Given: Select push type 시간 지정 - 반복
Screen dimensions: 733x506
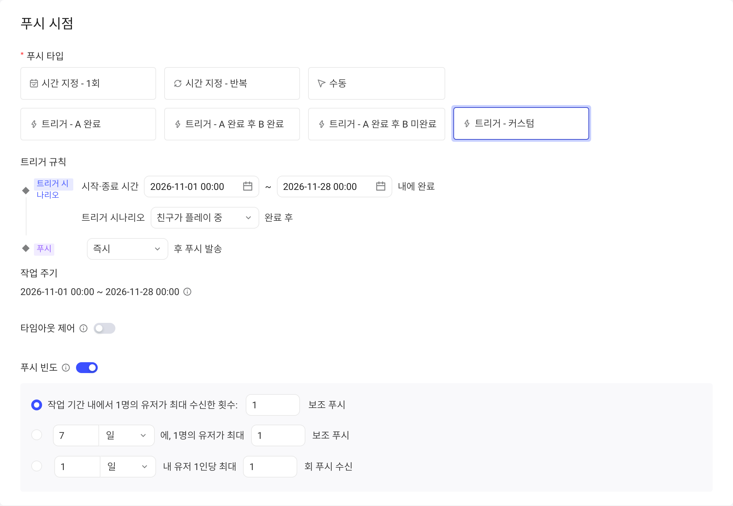Looking at the screenshot, I should 232,83.
